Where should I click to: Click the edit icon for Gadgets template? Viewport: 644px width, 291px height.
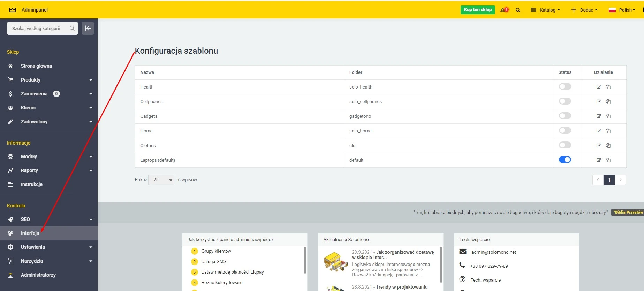coord(599,116)
